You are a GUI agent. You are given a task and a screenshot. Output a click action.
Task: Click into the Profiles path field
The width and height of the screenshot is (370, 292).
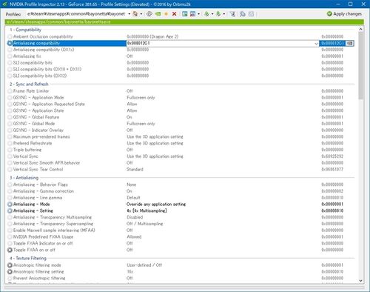click(x=76, y=14)
